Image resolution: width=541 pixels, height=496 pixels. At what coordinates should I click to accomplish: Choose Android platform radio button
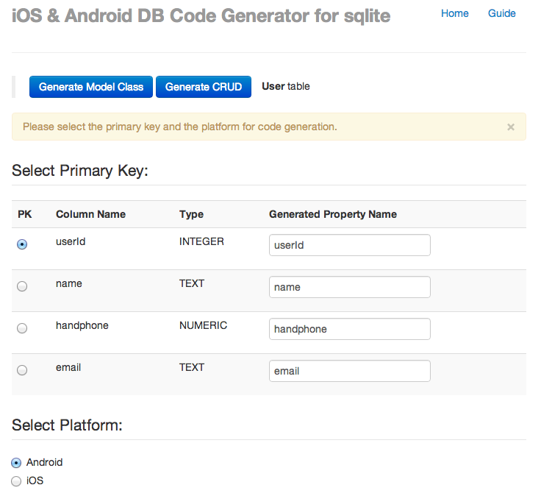pyautogui.click(x=17, y=463)
